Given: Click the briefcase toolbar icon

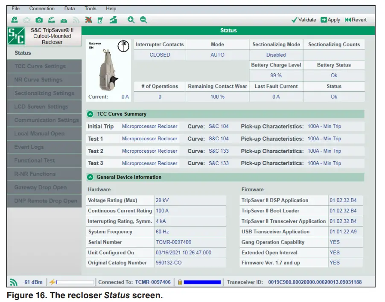Looking at the screenshot, I should [64, 20].
